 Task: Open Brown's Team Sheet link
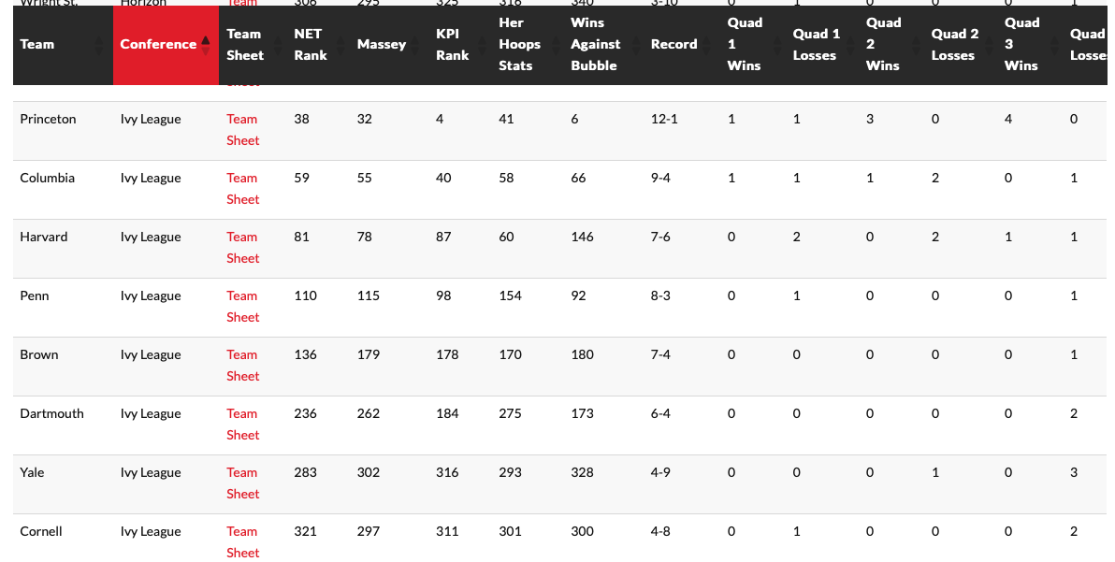pos(242,366)
